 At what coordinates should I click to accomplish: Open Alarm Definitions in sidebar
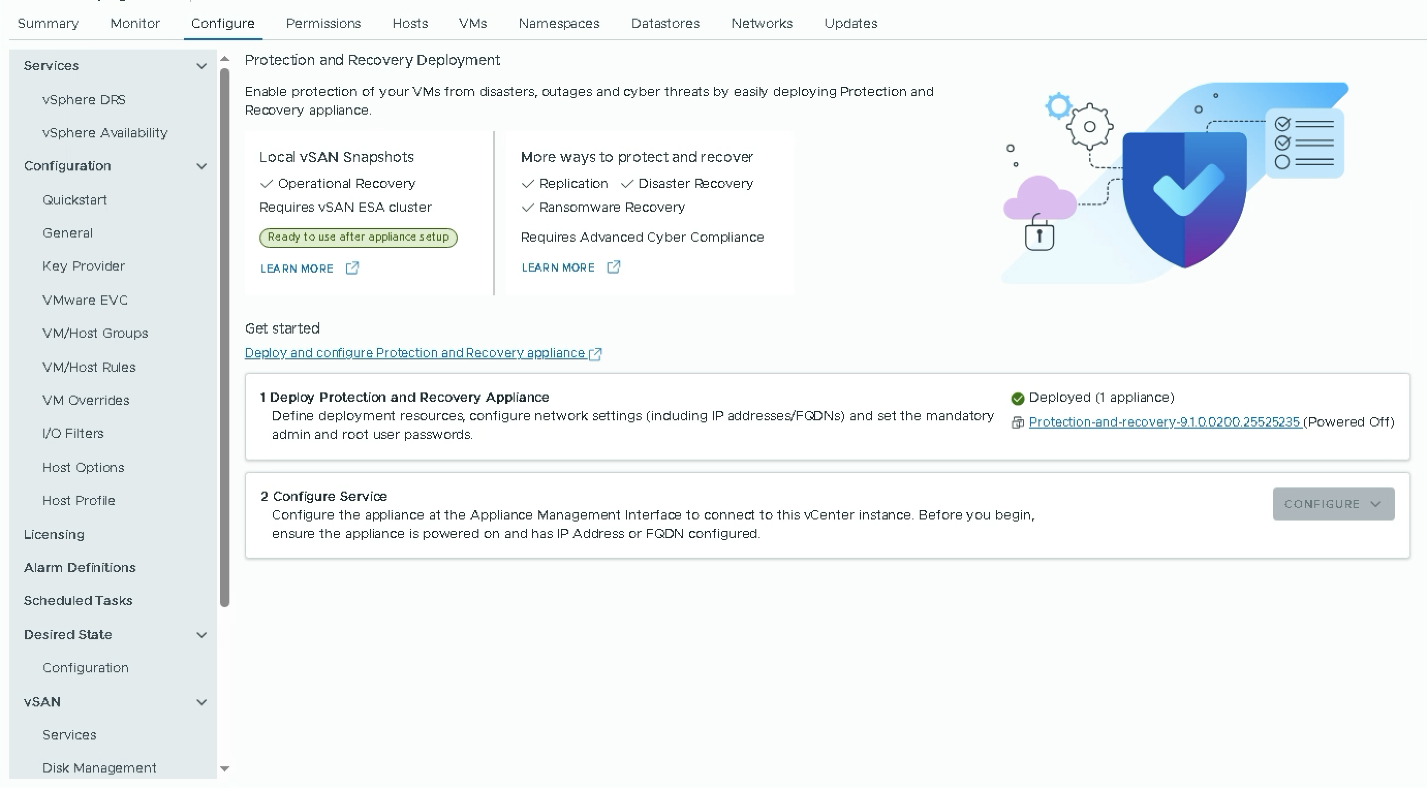[x=79, y=568]
